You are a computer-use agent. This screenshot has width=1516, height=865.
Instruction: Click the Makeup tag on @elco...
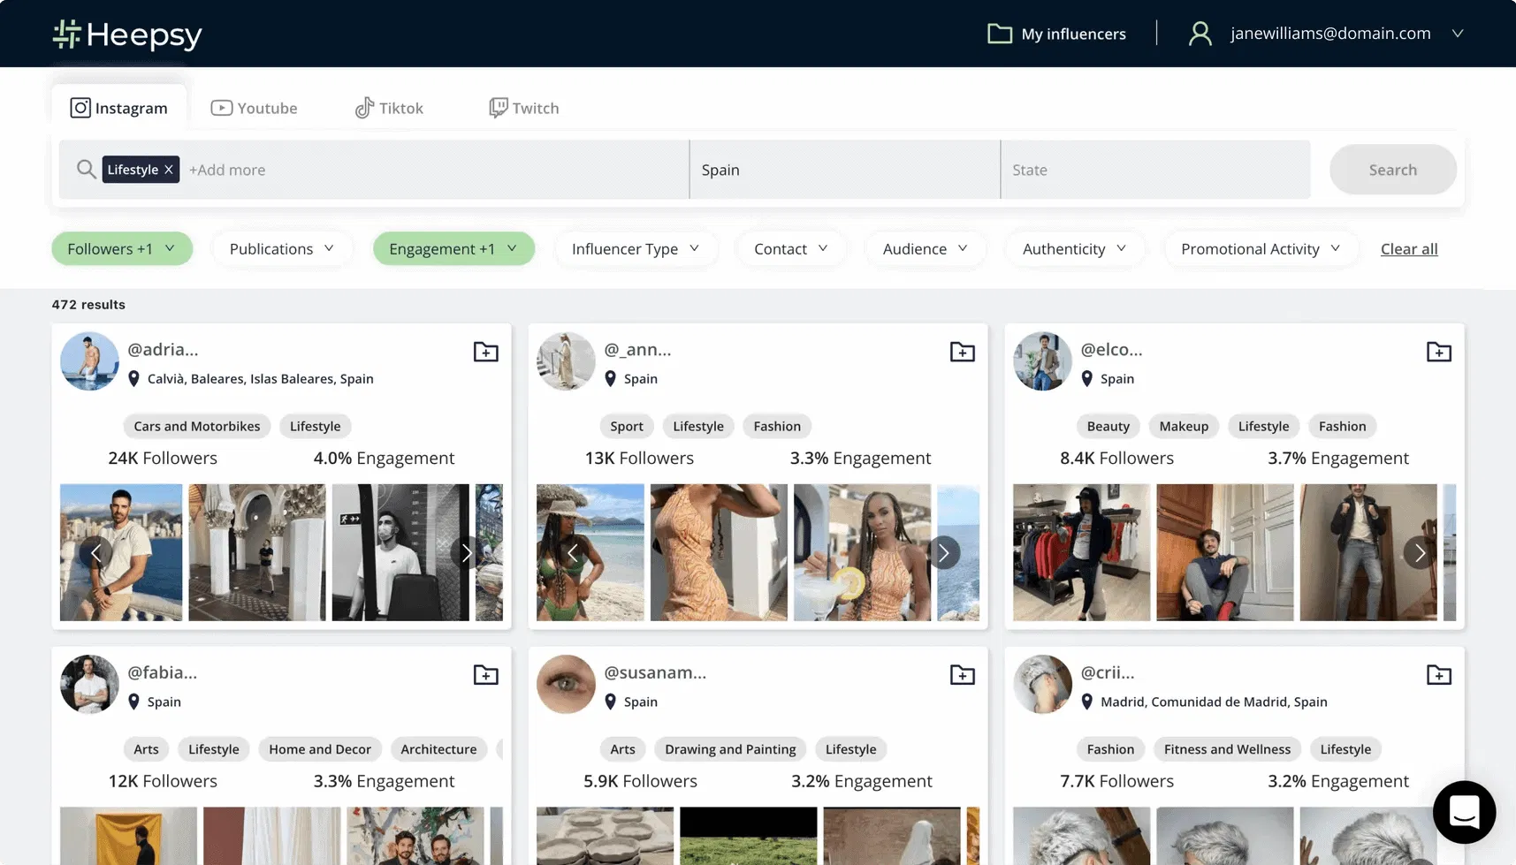point(1184,426)
